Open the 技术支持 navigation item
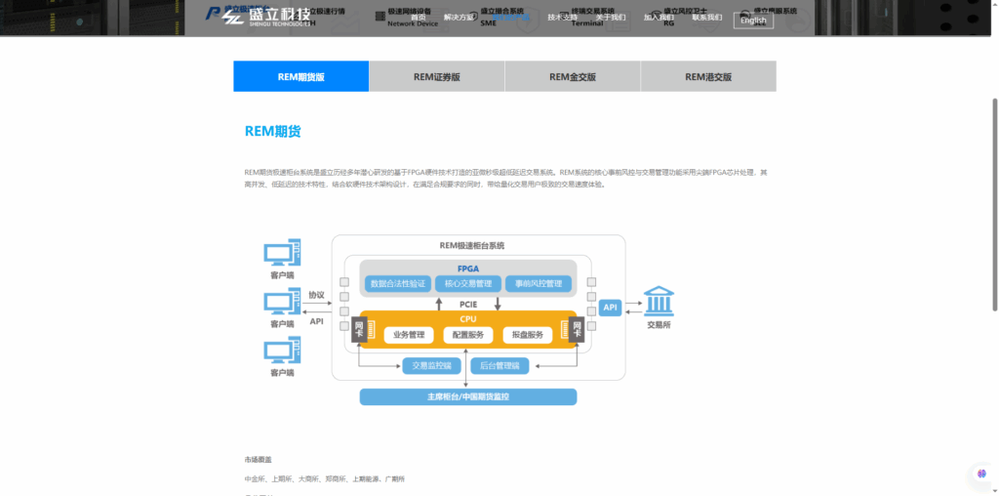Viewport: 999px width, 496px height. pyautogui.click(x=563, y=18)
